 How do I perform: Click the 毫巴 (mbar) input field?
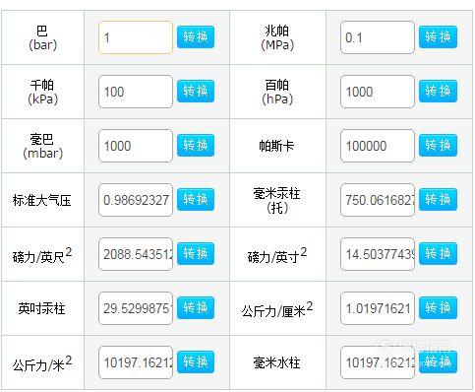[136, 146]
